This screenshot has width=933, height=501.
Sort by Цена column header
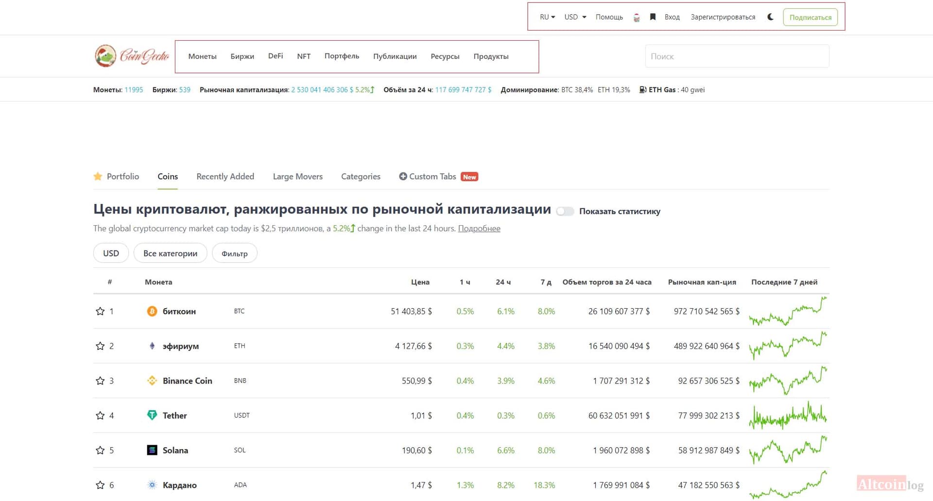tap(420, 282)
